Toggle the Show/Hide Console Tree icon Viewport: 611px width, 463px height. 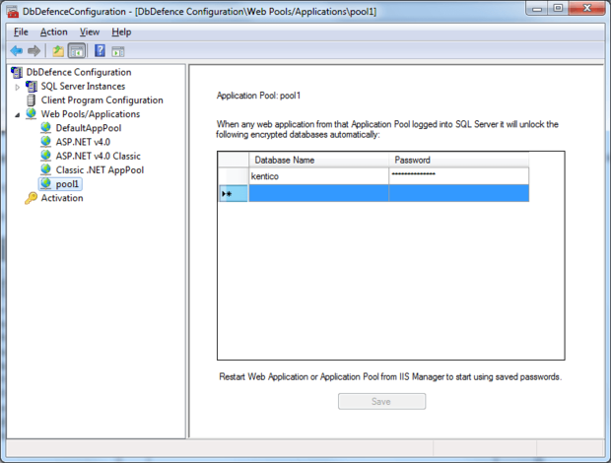[x=76, y=50]
